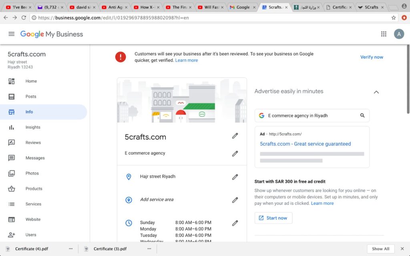Click the storefront illustration banner
Image resolution: width=410 pixels, height=256 pixels.
(x=182, y=100)
